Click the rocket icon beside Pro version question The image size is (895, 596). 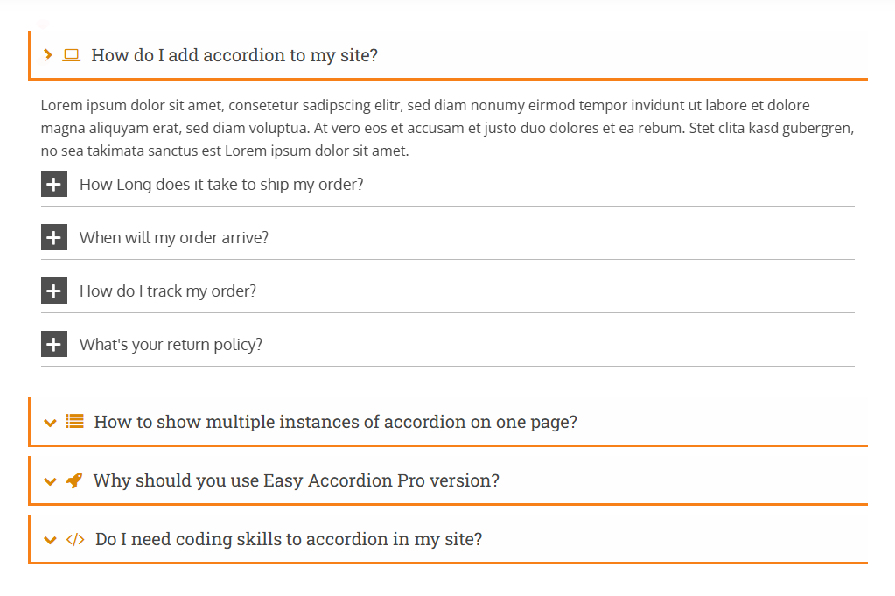(x=74, y=480)
